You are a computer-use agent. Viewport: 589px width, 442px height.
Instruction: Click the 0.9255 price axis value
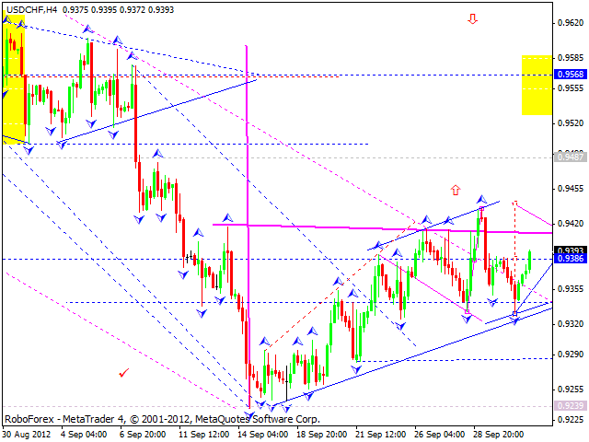(571, 390)
